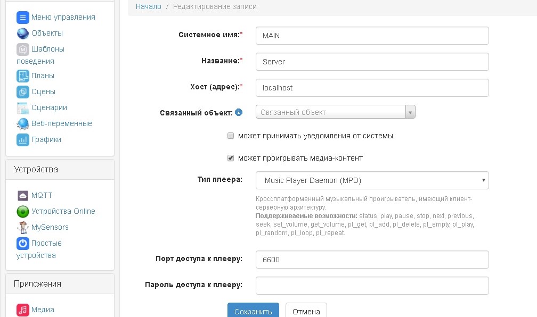This screenshot has height=317, width=537.
Task: Open the Веб-переменные menu item
Action: [x=61, y=124]
